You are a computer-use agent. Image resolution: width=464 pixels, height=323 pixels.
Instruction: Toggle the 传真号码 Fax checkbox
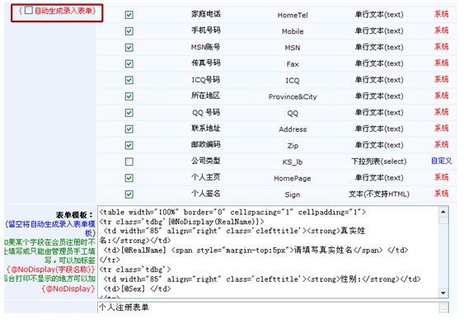(129, 63)
